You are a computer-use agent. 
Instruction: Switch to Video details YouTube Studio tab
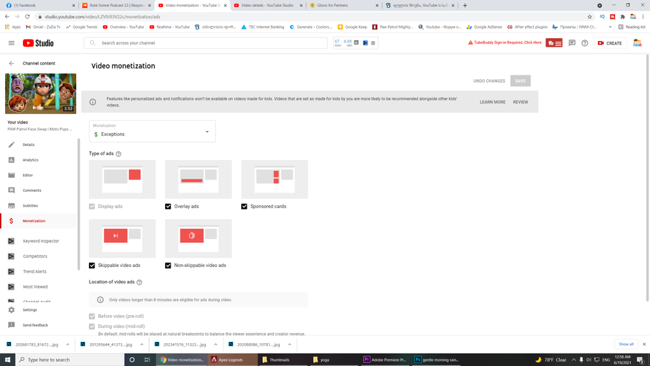[x=269, y=5]
